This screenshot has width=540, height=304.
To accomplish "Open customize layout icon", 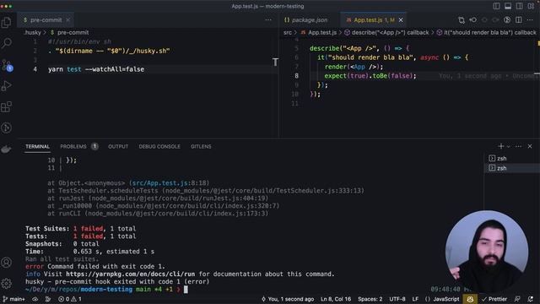I will coord(531,6).
